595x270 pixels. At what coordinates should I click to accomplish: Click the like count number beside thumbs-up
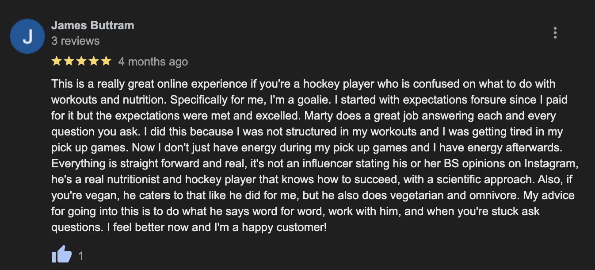81,255
